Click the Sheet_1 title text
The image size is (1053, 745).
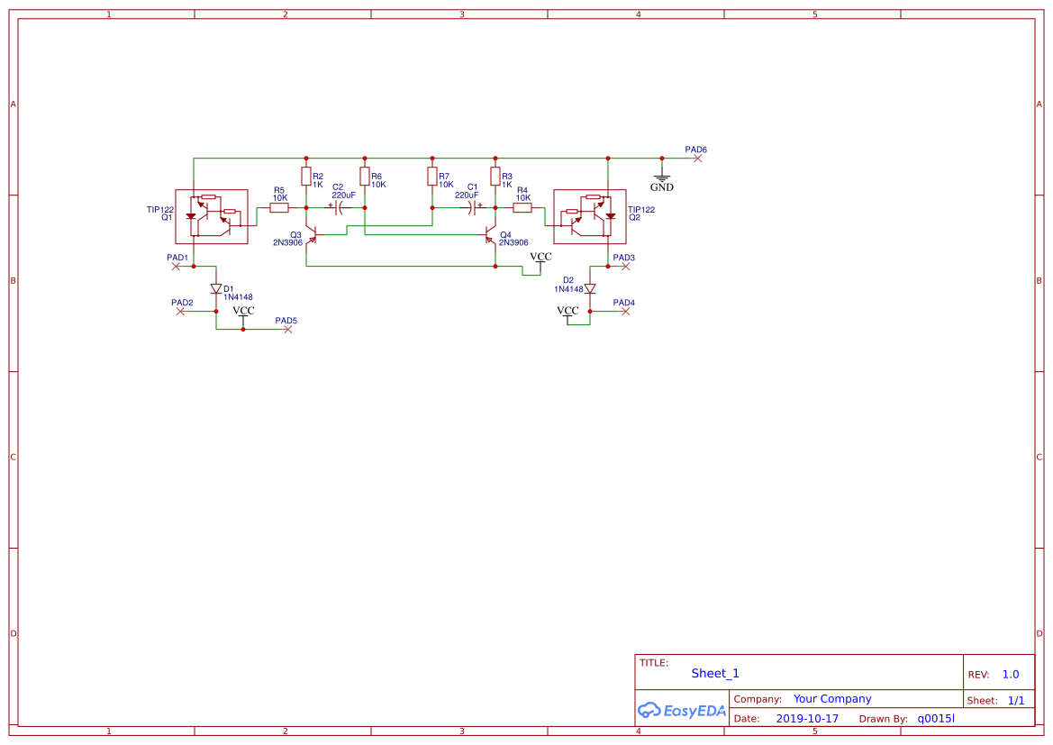click(x=714, y=673)
